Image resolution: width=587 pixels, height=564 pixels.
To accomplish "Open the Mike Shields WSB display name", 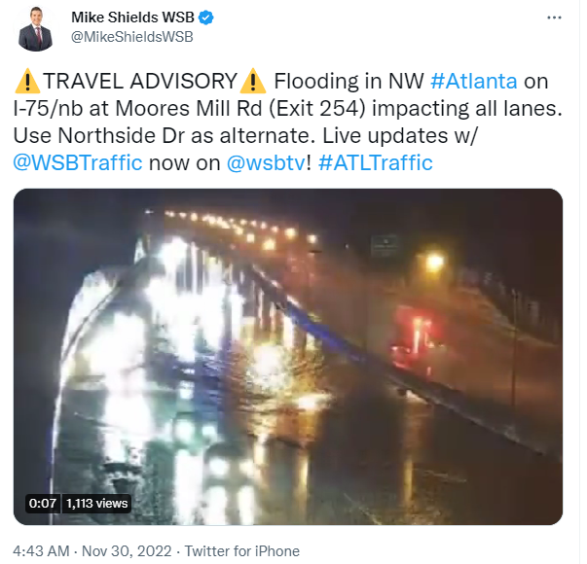I will 133,18.
